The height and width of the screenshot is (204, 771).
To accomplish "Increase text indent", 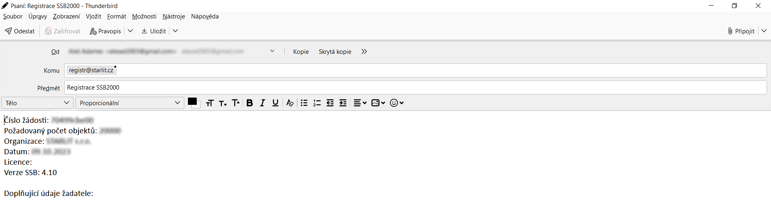I will pos(343,103).
